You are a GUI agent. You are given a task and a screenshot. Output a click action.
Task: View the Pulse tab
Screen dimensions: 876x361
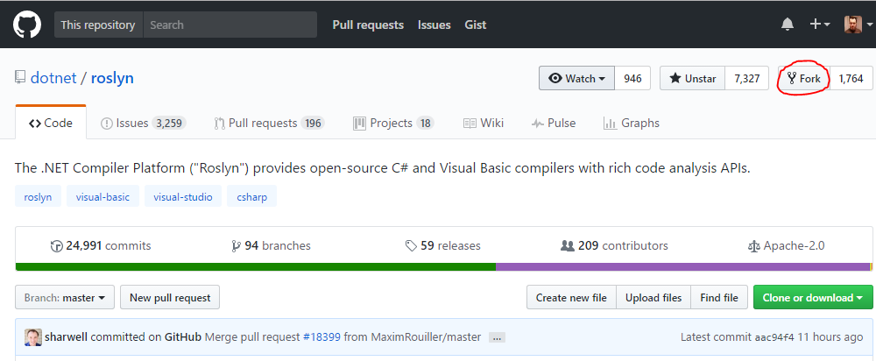pos(553,123)
